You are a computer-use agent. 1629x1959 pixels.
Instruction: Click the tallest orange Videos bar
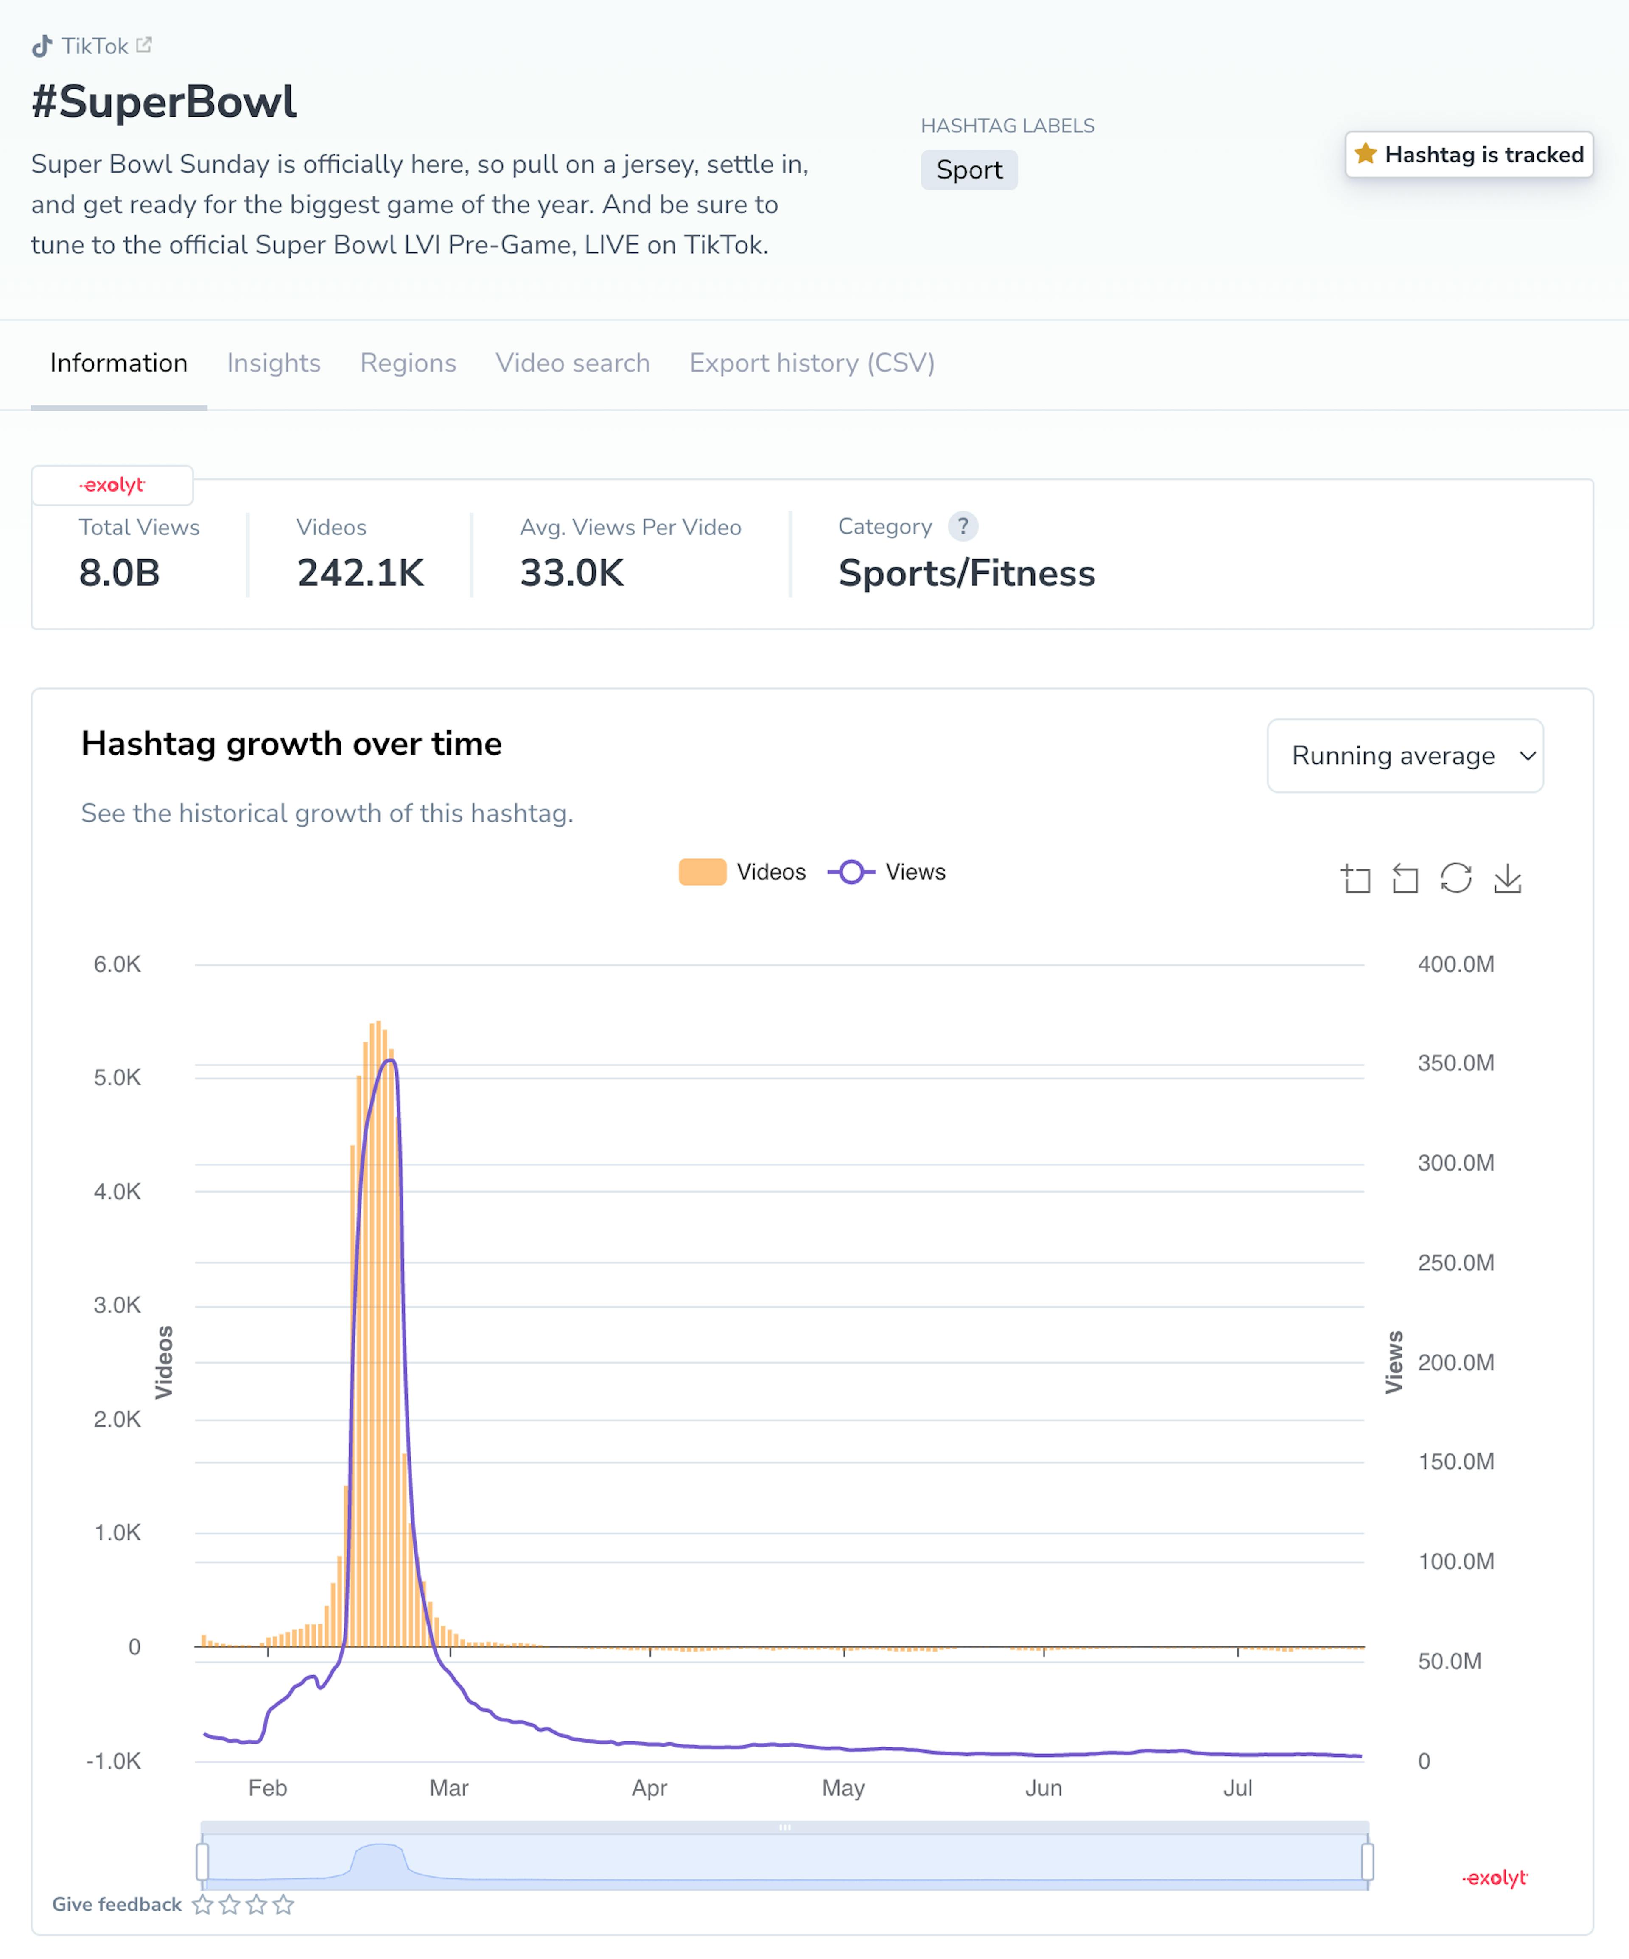pos(378,1334)
